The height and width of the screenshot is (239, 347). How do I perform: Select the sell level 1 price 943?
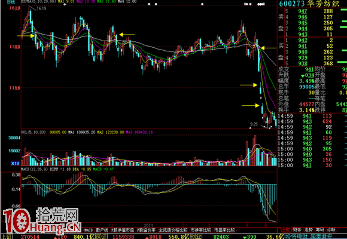(303, 34)
